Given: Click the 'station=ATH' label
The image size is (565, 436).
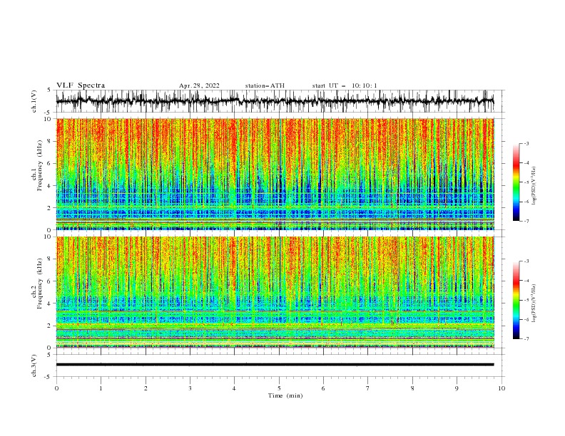Looking at the screenshot, I should (265, 85).
